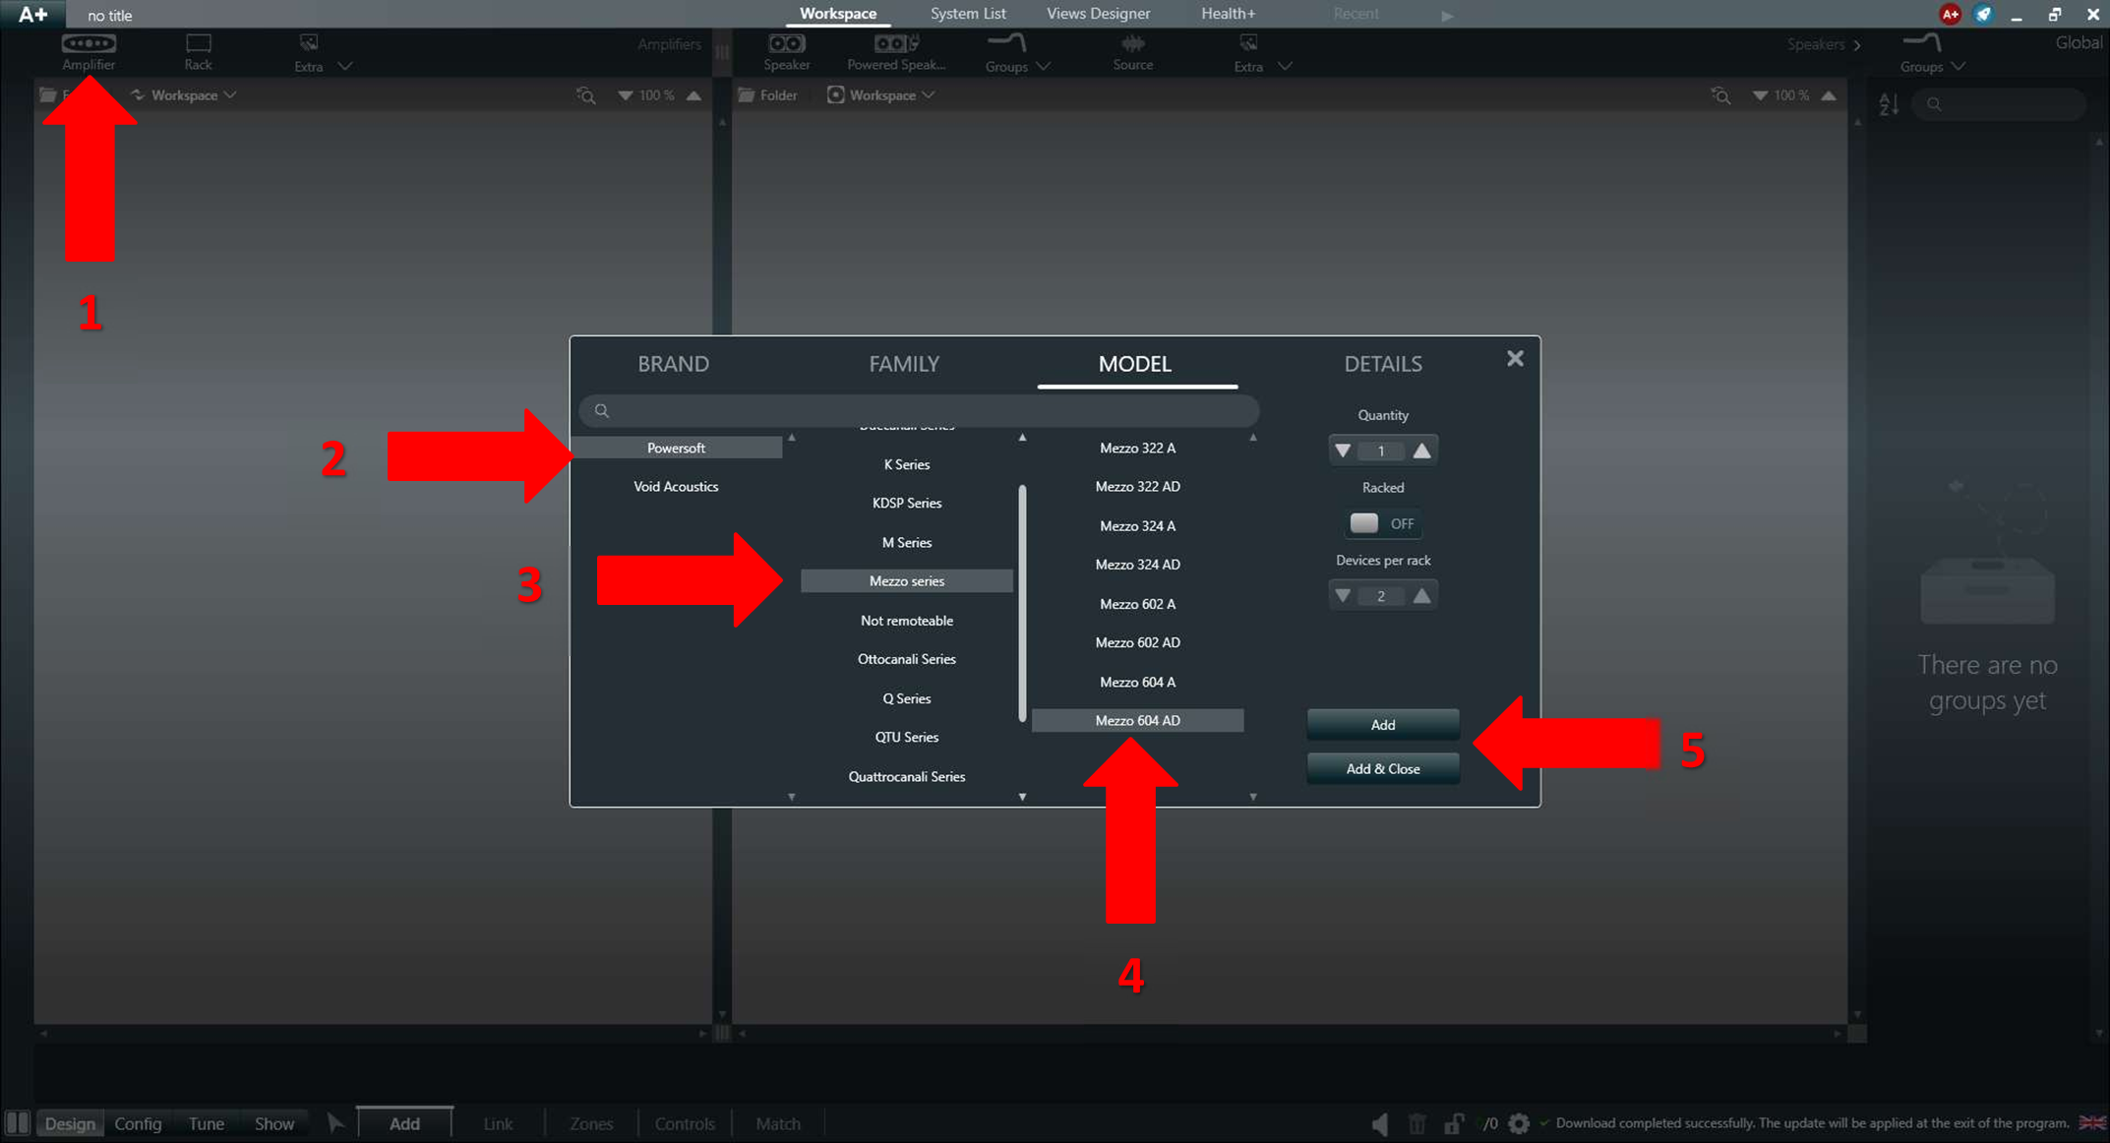This screenshot has height=1143, width=2110.
Task: Open the speakers Extra tool
Action: tap(1248, 43)
